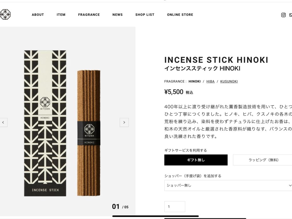Switch fragrance to KUSUNOKI

[x=229, y=81]
